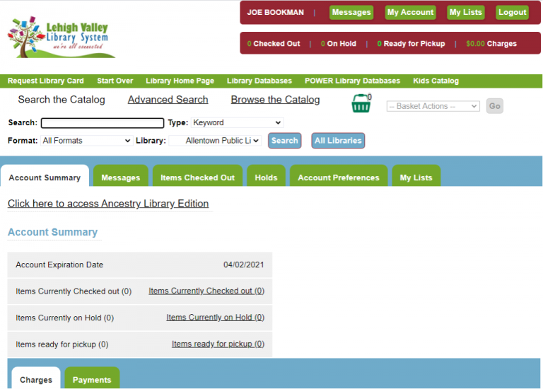Click Account Expiration Date label

coord(59,265)
